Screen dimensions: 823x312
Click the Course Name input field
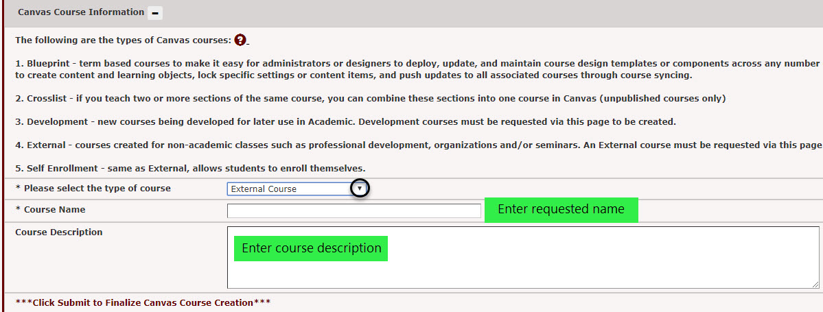coord(353,211)
